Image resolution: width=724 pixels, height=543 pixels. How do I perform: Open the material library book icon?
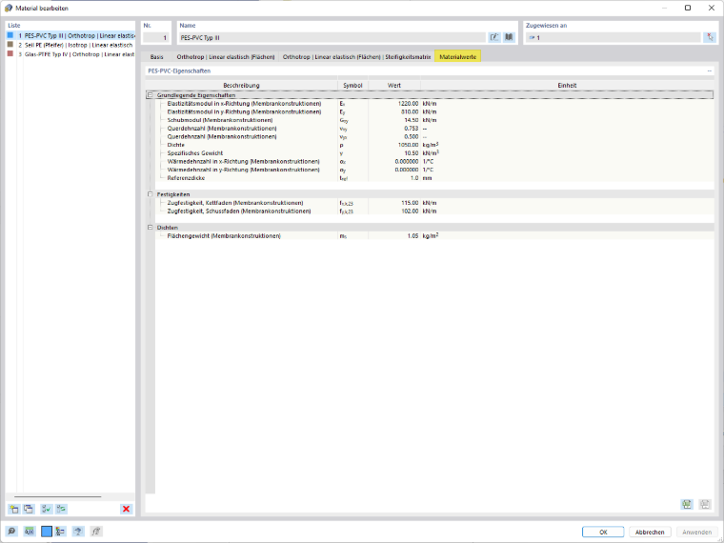[x=509, y=37]
